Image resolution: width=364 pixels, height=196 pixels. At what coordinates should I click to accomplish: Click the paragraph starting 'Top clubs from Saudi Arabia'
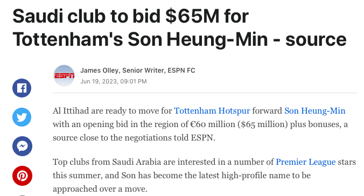(204, 176)
